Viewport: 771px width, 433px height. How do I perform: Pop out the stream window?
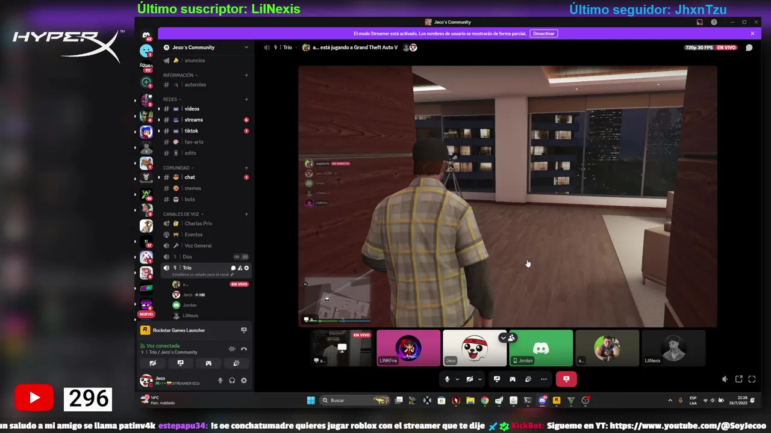pos(739,379)
